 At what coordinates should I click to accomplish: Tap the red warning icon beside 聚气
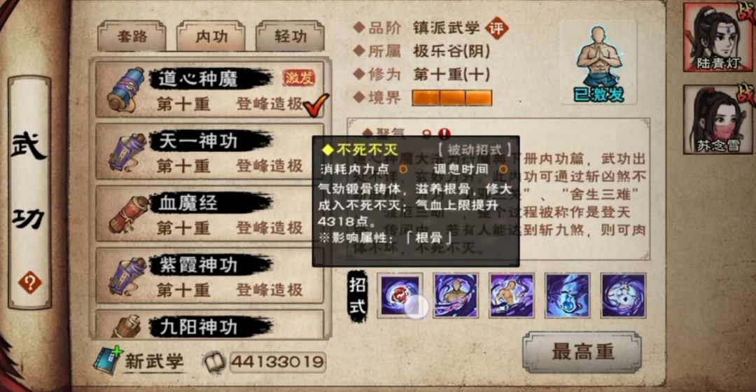point(444,132)
